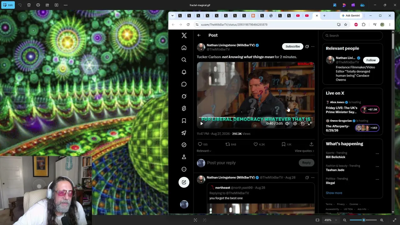
Task: Open options for the Tashan Jade trend
Action: [x=377, y=167]
